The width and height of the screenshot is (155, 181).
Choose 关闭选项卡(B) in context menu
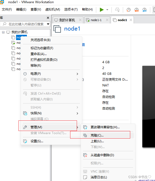click(x=51, y=40)
